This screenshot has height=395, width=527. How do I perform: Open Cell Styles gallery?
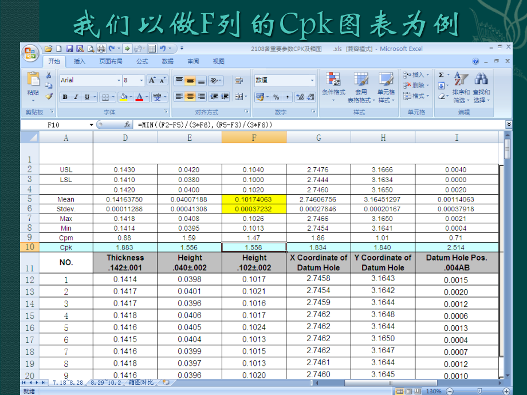click(x=386, y=88)
